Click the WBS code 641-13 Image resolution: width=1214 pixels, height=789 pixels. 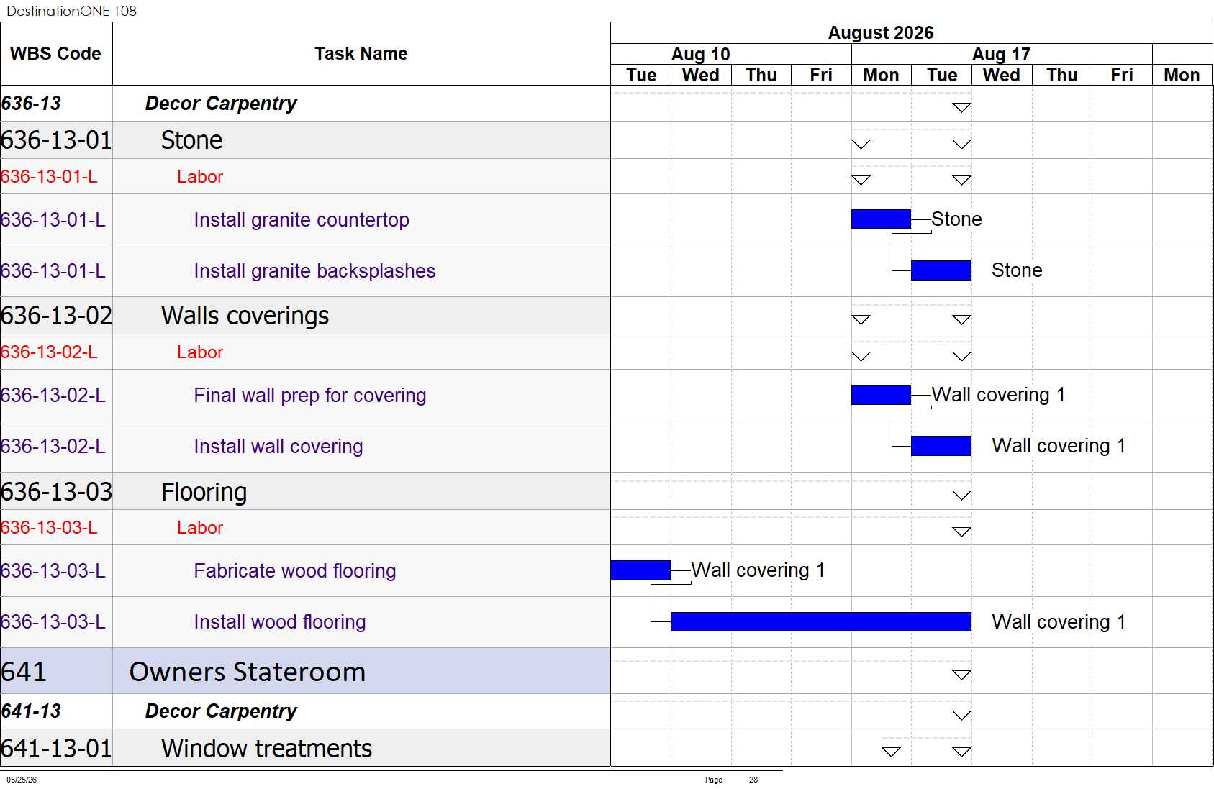[31, 711]
